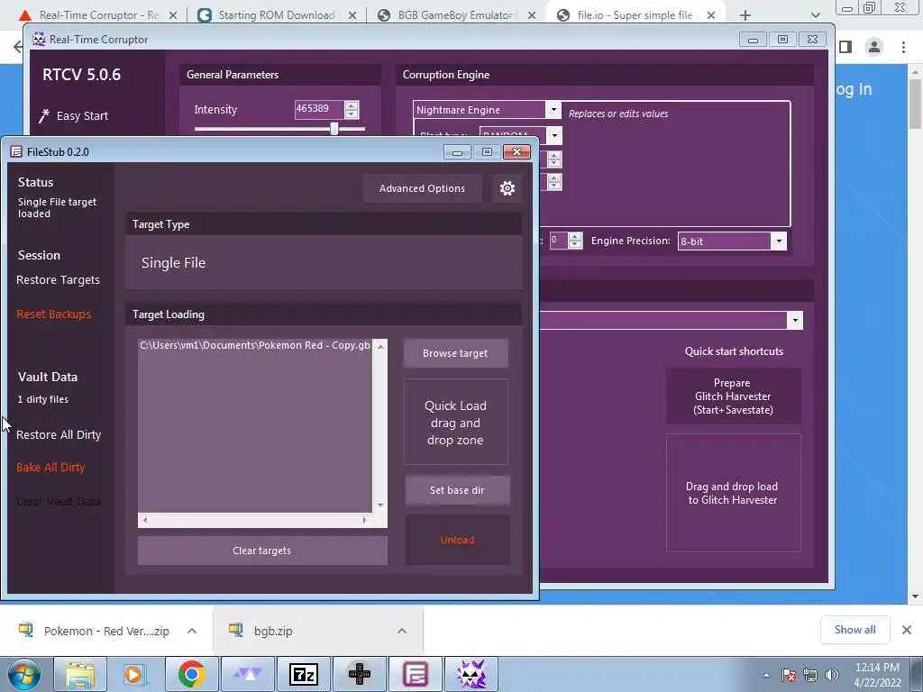Viewport: 923px width, 692px height.
Task: Click Restore Targets in Session
Action: (58, 280)
